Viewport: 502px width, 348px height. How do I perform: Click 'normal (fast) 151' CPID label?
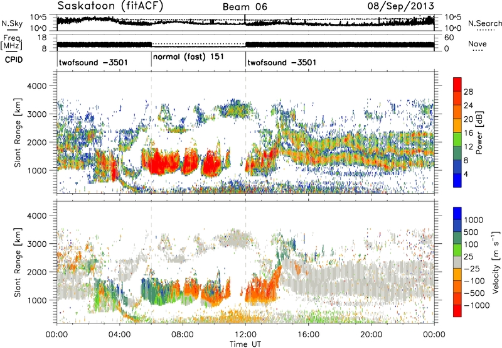pyautogui.click(x=188, y=57)
